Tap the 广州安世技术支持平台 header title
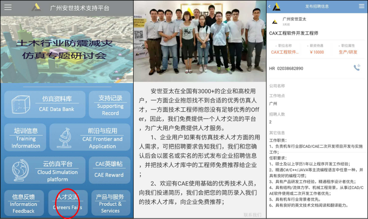This screenshot has height=219, width=368. click(x=80, y=8)
